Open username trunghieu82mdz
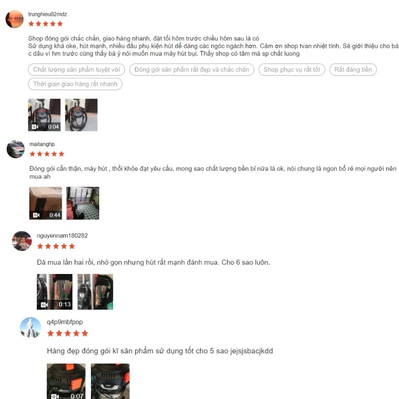Viewport: 399px width, 399px height. point(47,14)
